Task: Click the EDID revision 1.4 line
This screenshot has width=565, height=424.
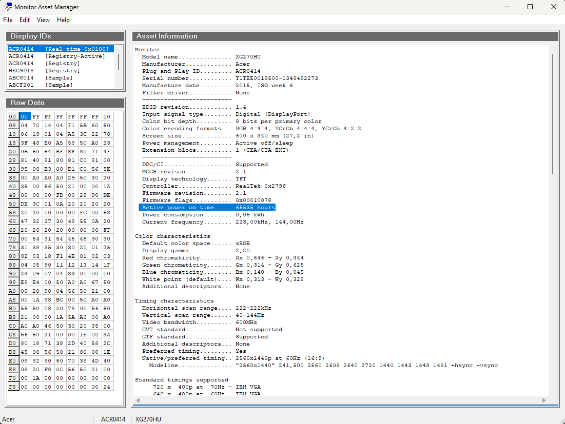Action: click(194, 107)
